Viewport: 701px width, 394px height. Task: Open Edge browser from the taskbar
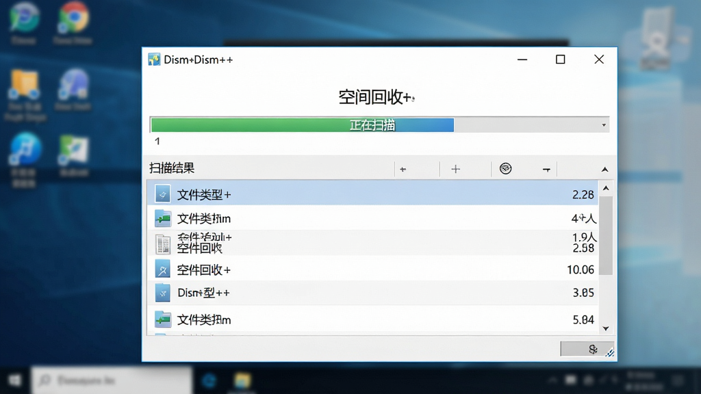click(x=209, y=380)
